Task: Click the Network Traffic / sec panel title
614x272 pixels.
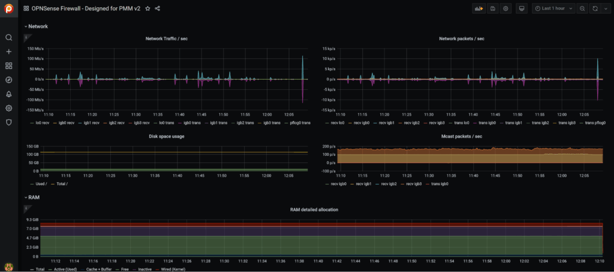Action: click(x=167, y=39)
